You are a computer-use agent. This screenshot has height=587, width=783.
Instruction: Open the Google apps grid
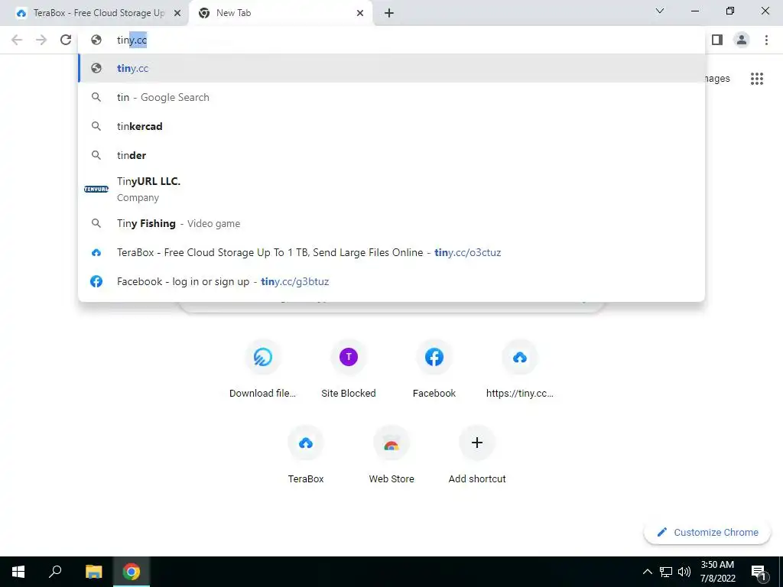[756, 79]
